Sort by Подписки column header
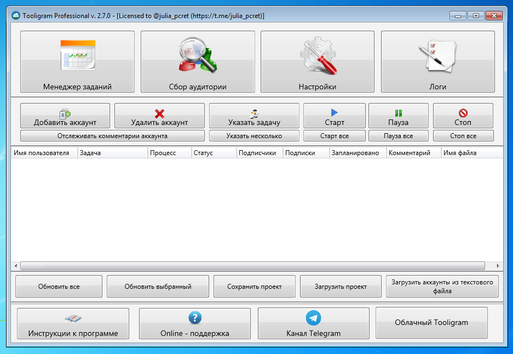513x354 pixels. [x=306, y=153]
